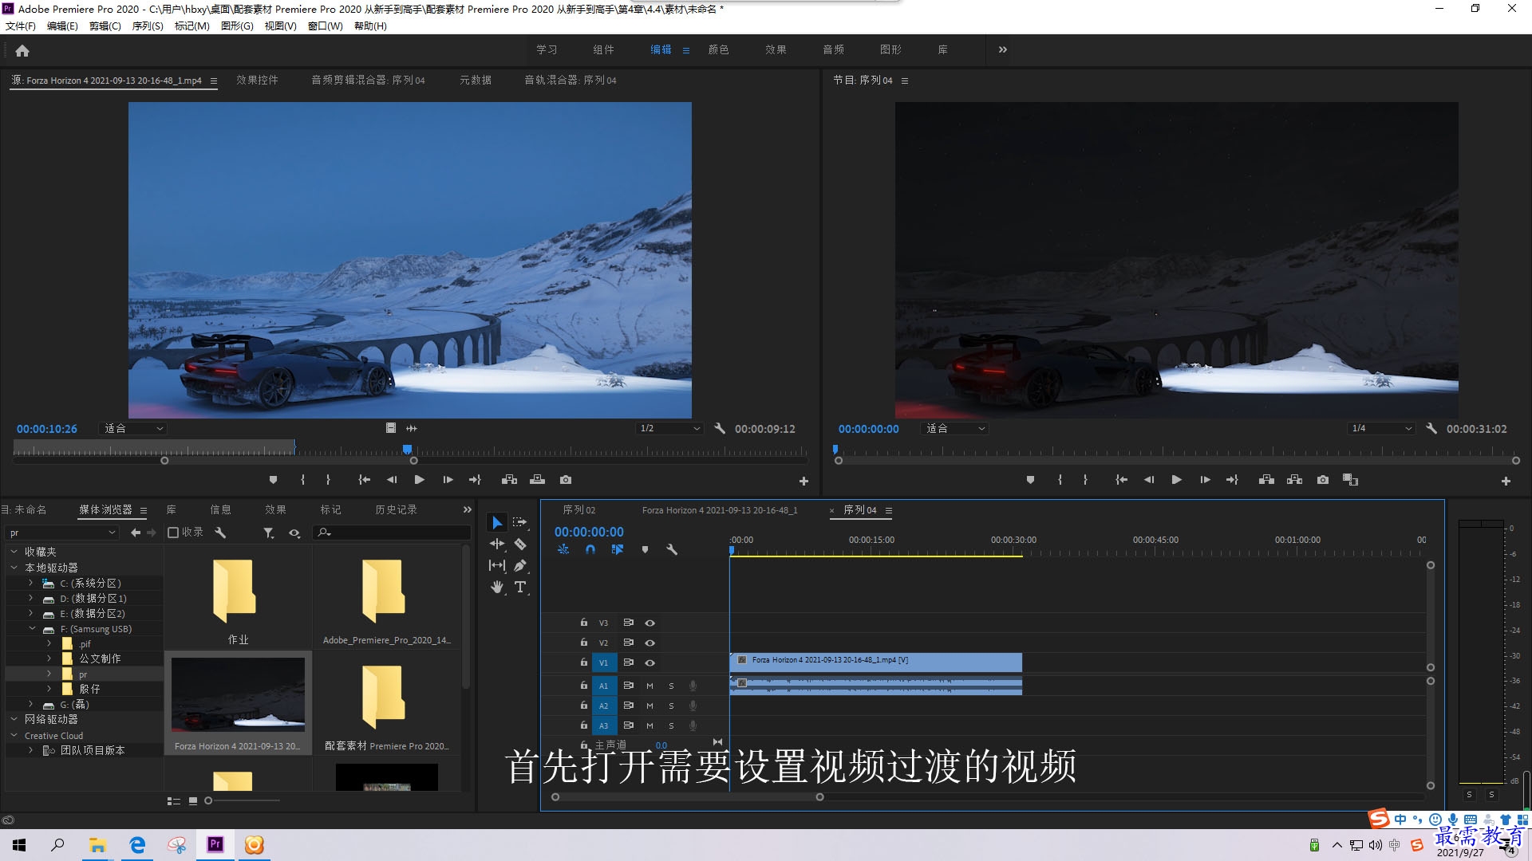This screenshot has height=861, width=1532.
Task: Add marker in timeline panel
Action: point(645,549)
